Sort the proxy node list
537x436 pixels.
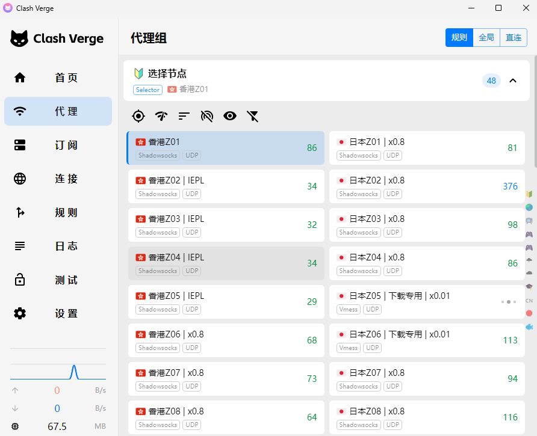184,116
